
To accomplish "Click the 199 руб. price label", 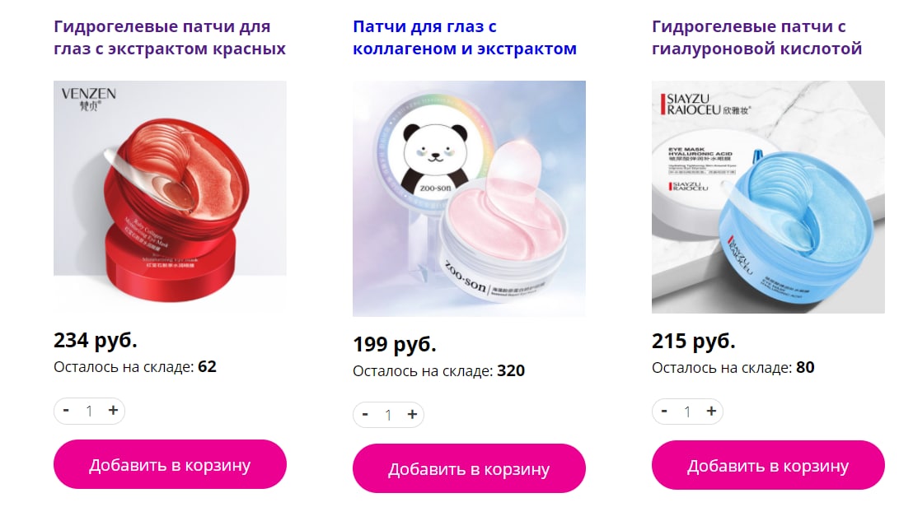I will coord(395,344).
